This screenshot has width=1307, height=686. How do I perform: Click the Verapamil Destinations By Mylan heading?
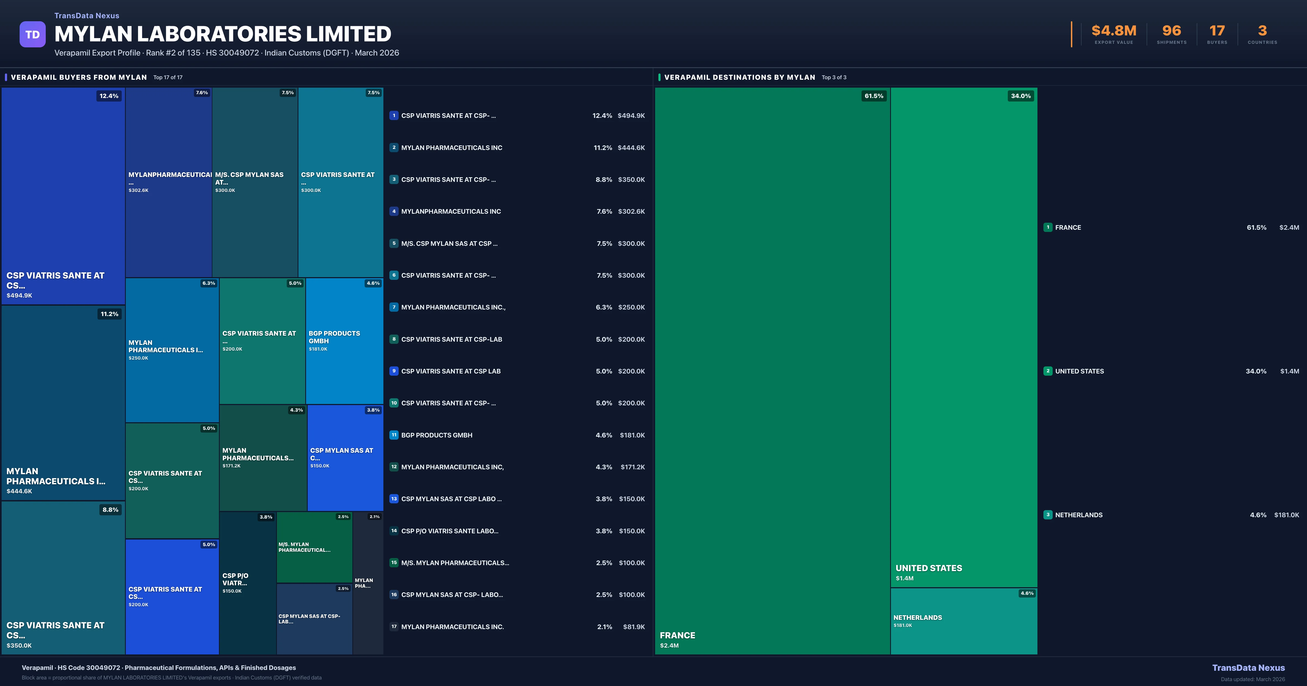pos(739,77)
